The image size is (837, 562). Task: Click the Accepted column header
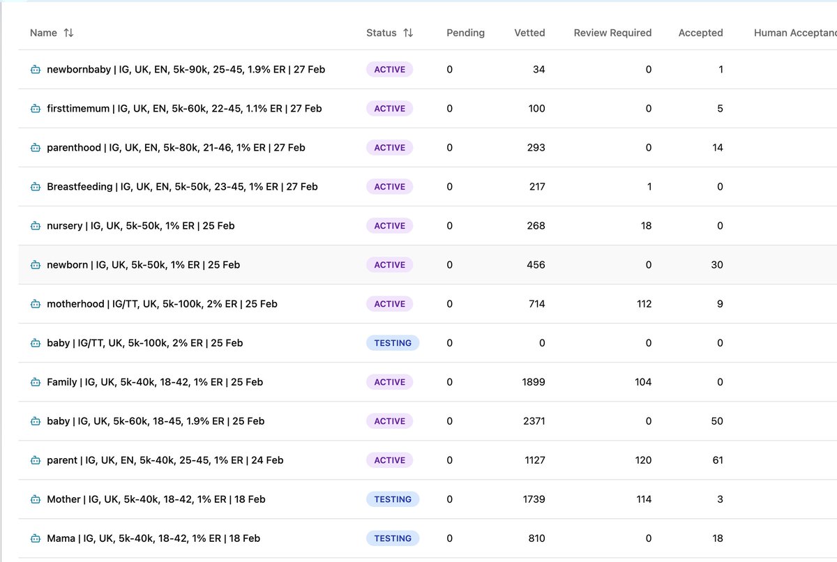tap(700, 33)
